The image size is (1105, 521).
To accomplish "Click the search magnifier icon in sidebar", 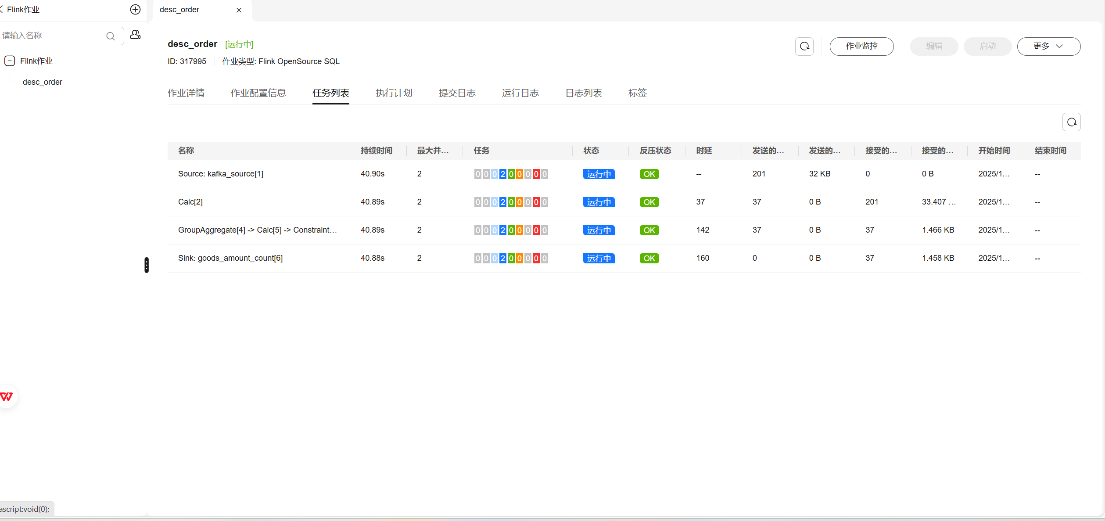I will [x=111, y=36].
